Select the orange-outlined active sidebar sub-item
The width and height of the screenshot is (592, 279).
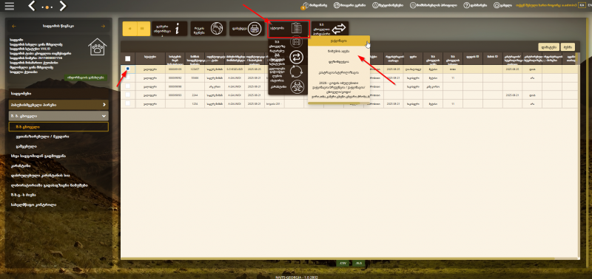pyautogui.click(x=58, y=127)
